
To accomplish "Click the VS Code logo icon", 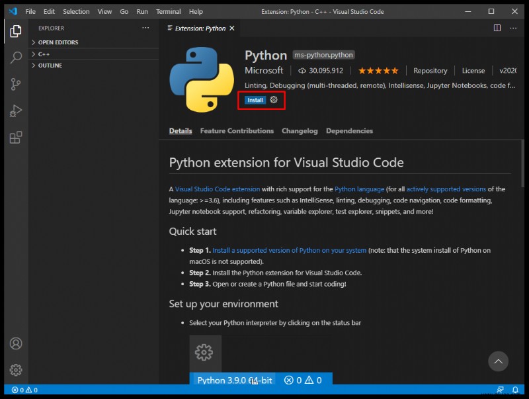I will 13,11.
